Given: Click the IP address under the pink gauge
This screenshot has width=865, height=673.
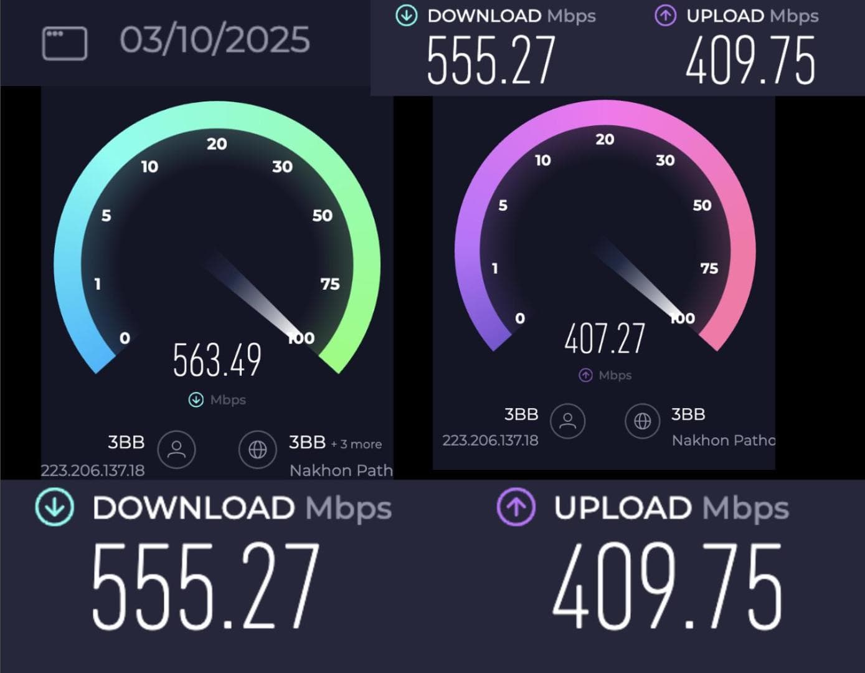Looking at the screenshot, I should tap(490, 441).
